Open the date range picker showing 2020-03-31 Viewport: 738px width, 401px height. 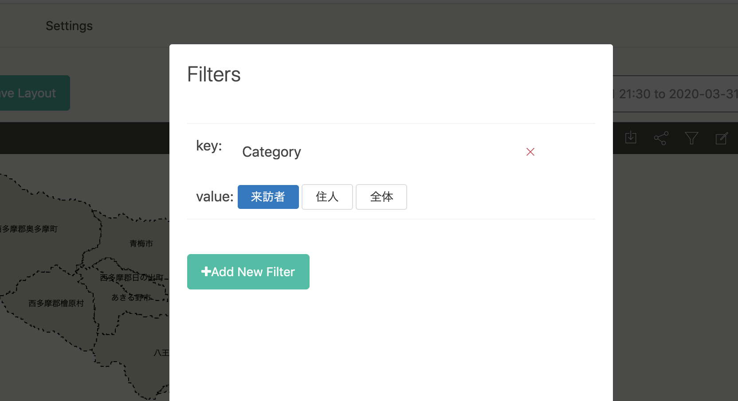(x=675, y=94)
